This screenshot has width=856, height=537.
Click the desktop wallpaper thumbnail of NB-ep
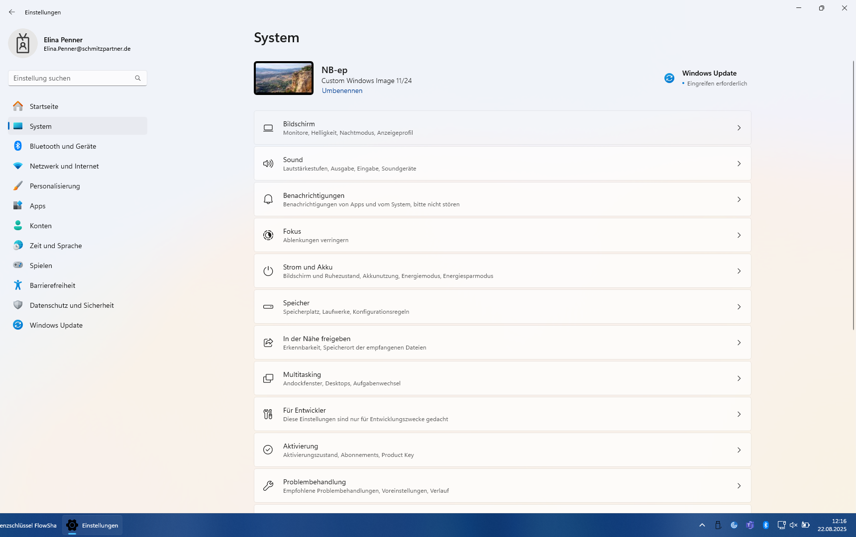coord(284,78)
